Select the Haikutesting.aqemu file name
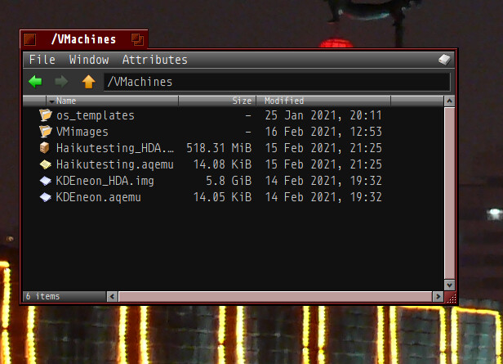Viewport: 503px width, 364px height. pos(115,164)
